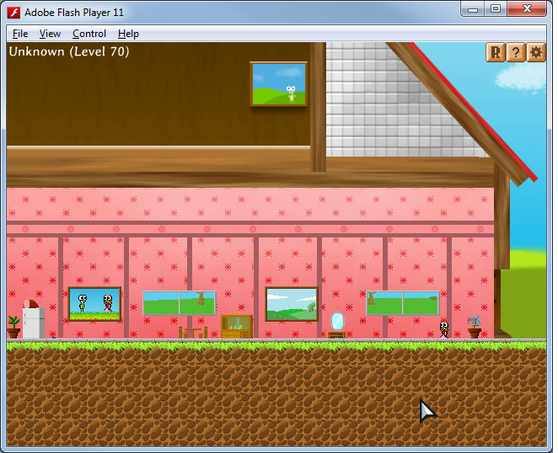This screenshot has height=453, width=558.
Task: Open the Help menu
Action: 128,34
